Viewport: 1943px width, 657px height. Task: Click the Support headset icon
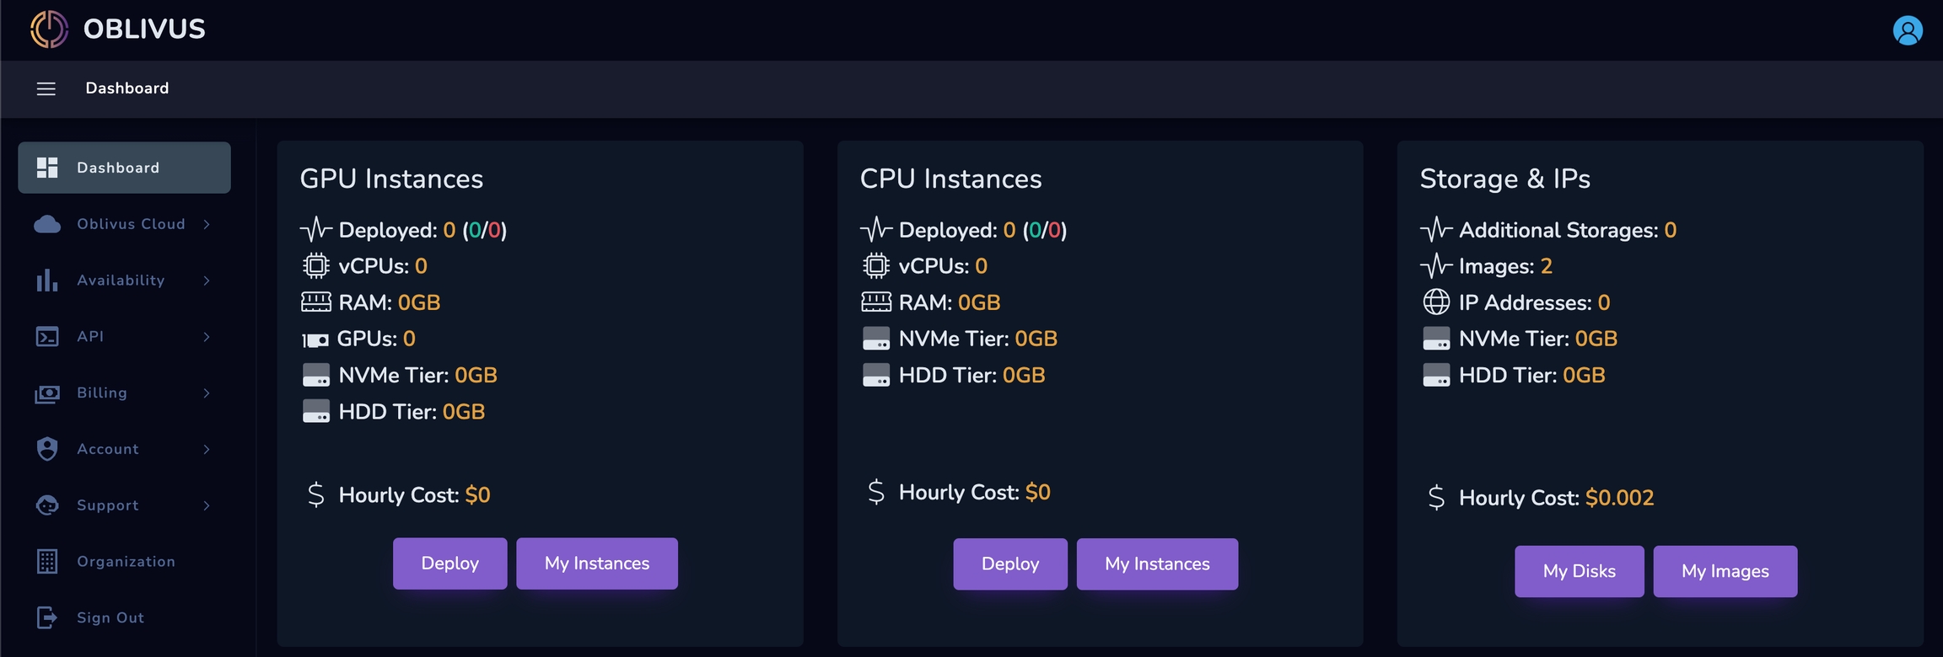47,505
